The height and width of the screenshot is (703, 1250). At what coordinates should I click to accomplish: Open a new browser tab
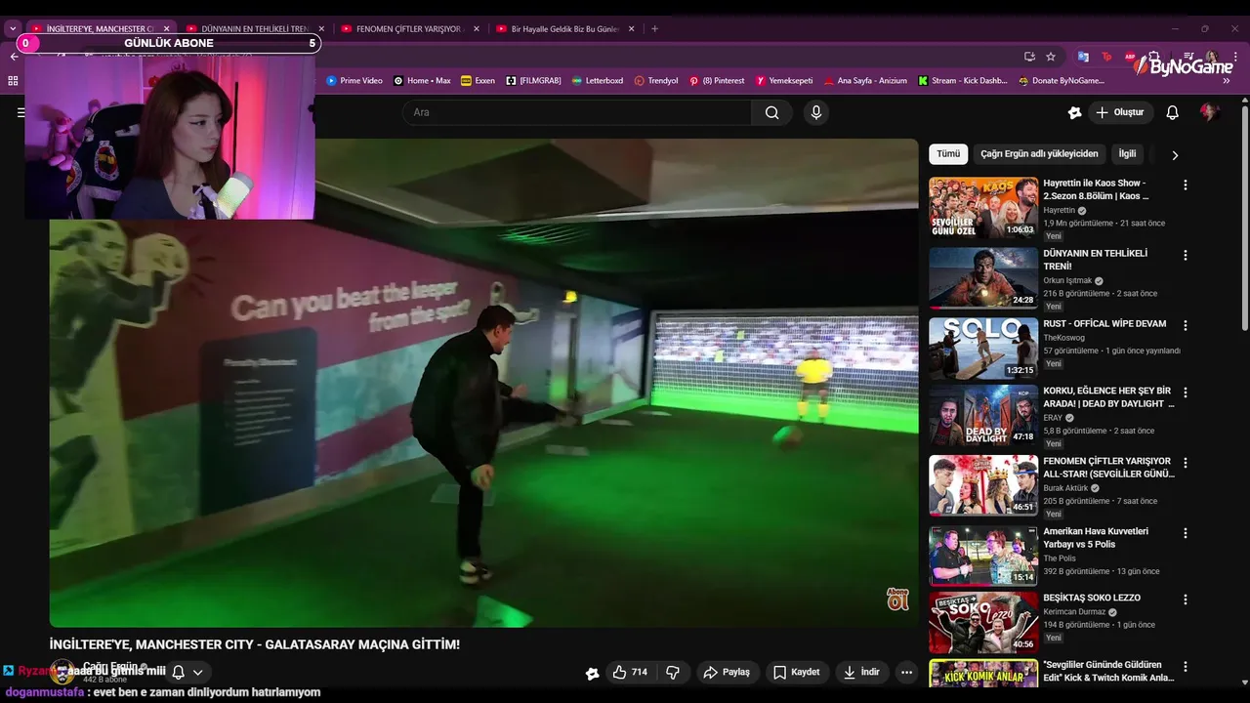pyautogui.click(x=654, y=29)
